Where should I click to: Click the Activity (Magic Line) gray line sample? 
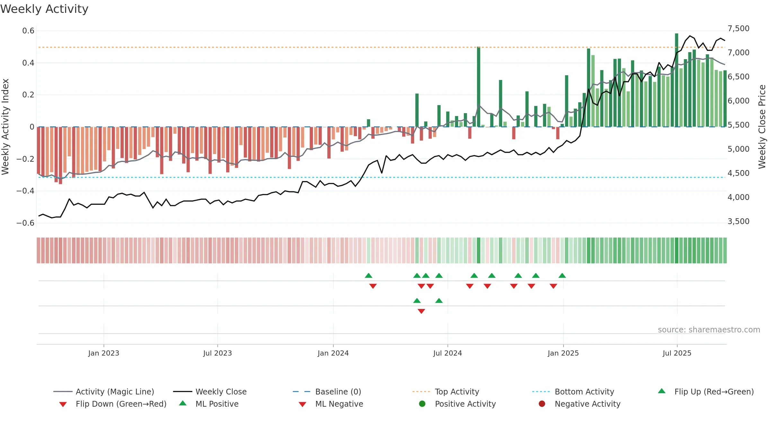click(63, 392)
